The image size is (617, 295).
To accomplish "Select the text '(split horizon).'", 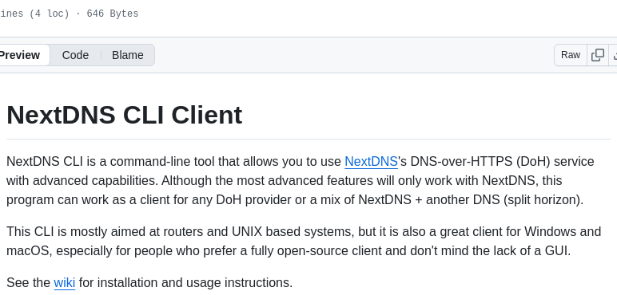I will click(543, 199).
